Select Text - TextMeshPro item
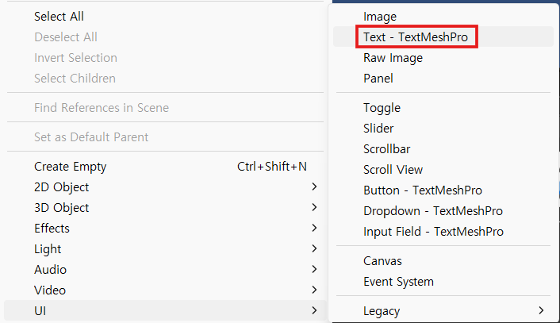Screen dimensions: 560x323 point(416,37)
